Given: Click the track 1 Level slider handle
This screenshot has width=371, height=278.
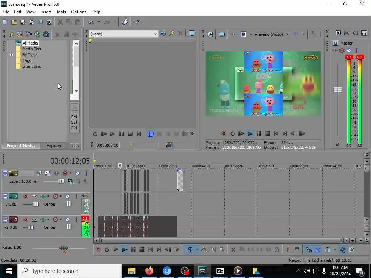Looking at the screenshot, I should [x=61, y=181].
